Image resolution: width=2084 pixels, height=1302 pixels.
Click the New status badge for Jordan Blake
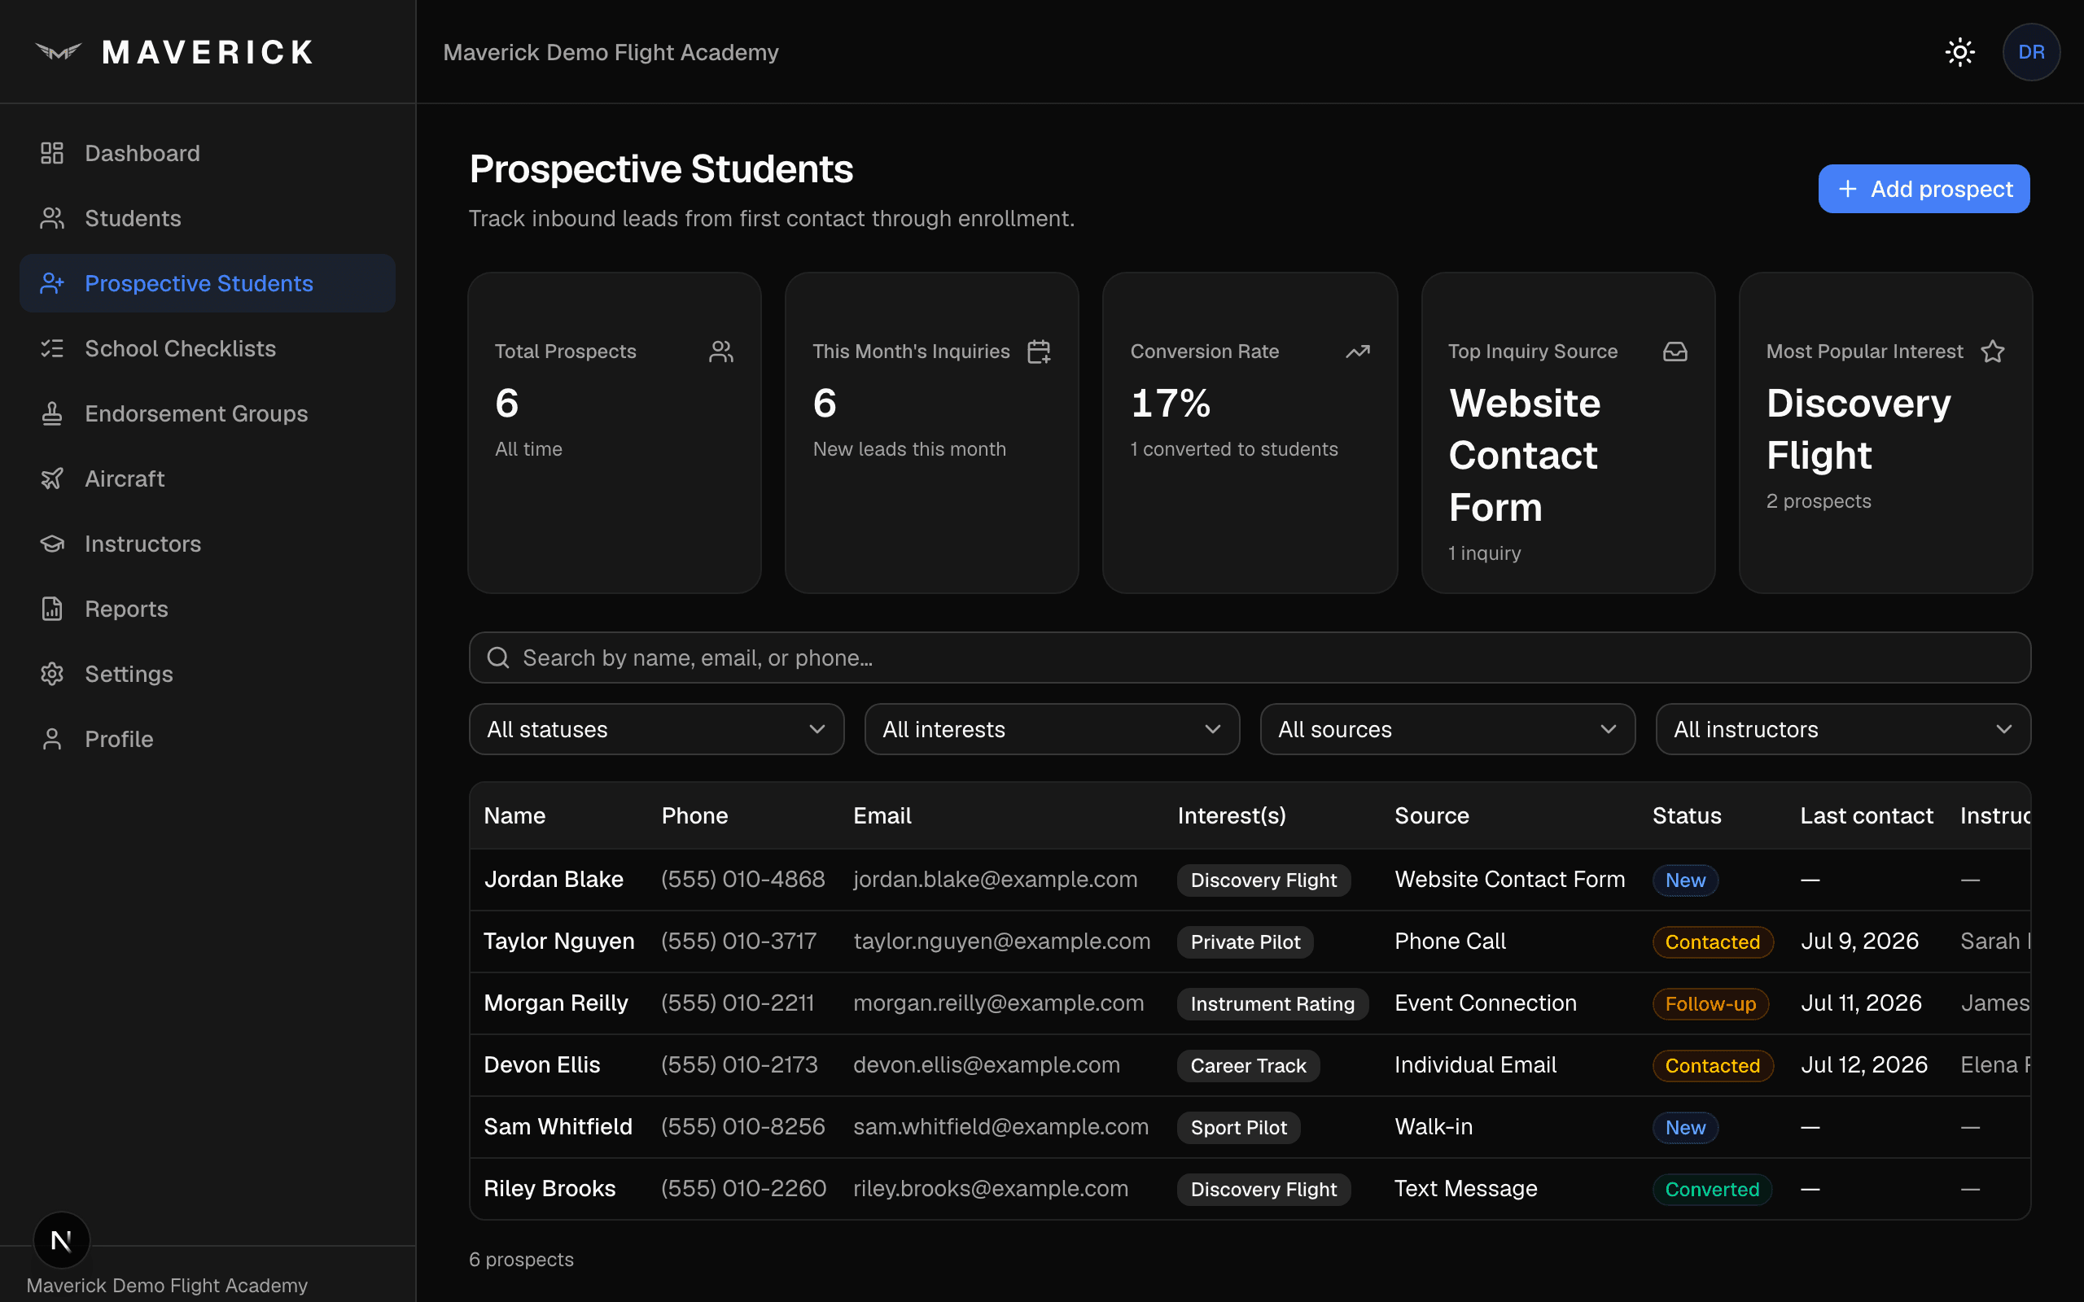click(1685, 880)
